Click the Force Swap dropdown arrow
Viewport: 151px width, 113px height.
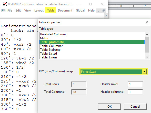tap(144, 71)
